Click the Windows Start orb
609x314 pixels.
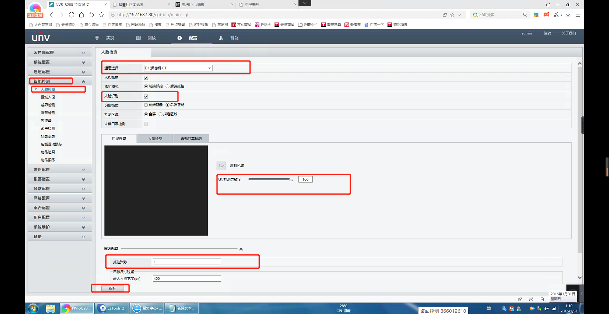point(33,308)
